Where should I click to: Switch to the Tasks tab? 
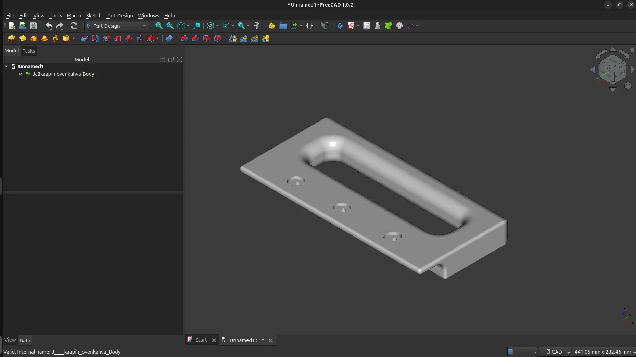click(29, 51)
